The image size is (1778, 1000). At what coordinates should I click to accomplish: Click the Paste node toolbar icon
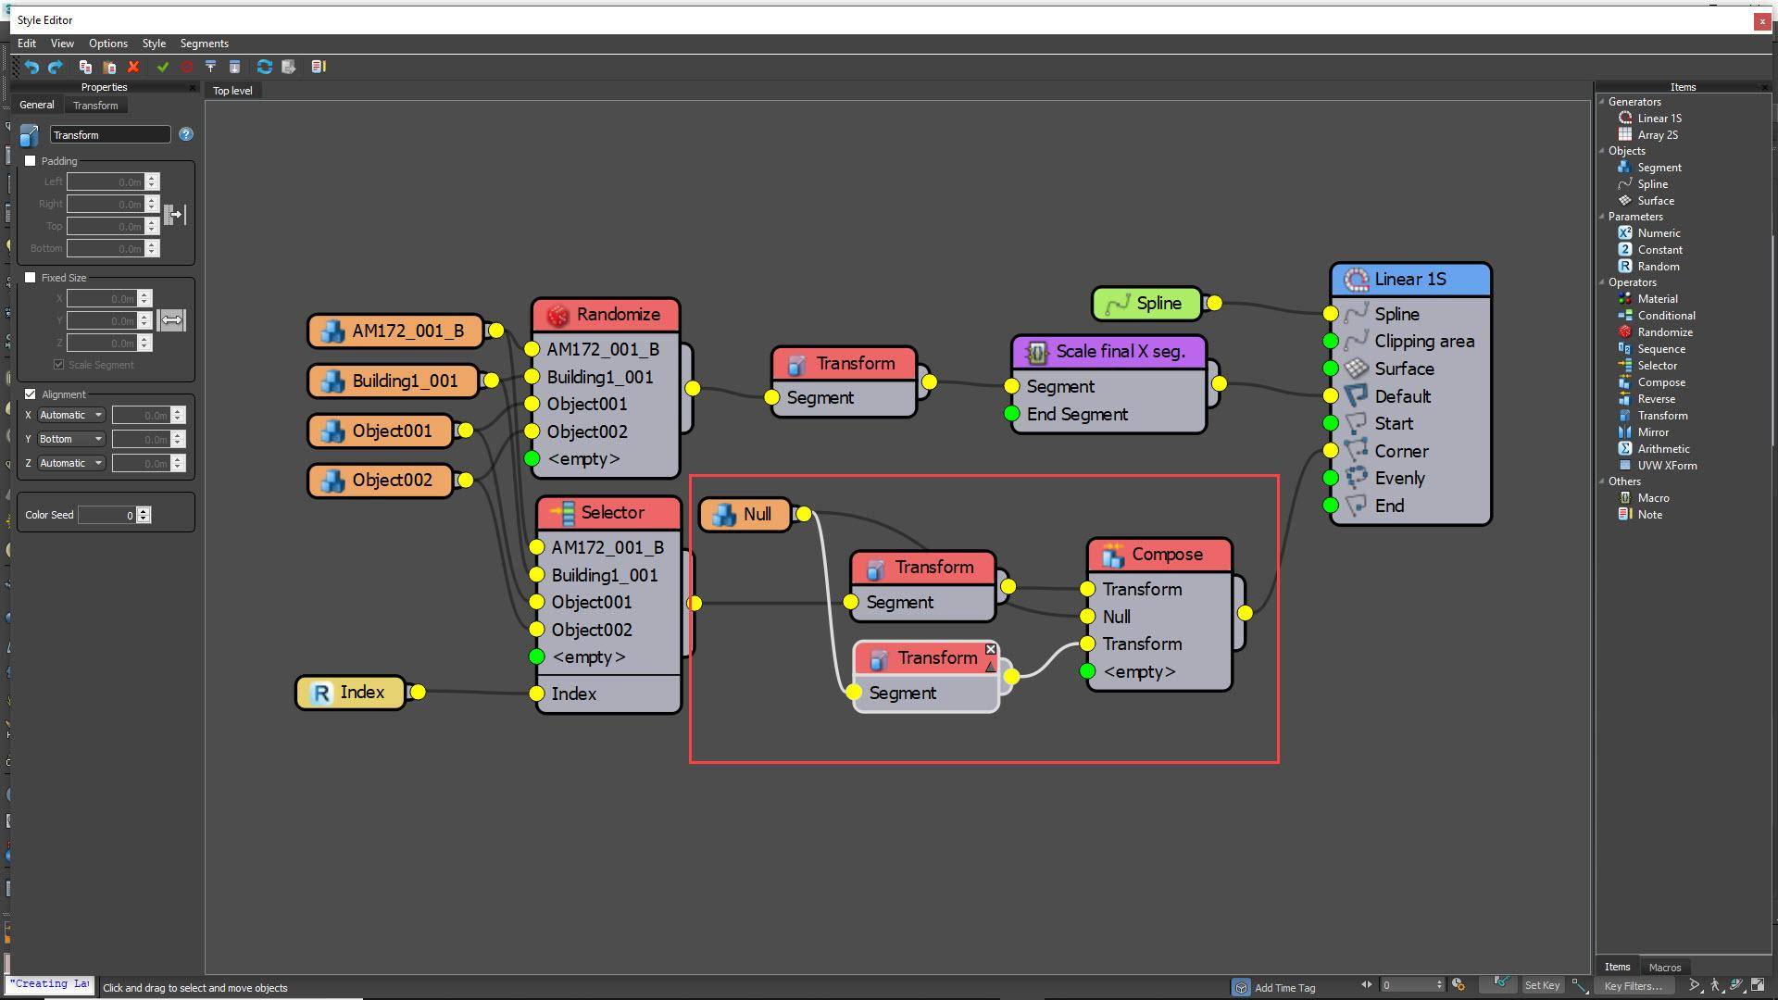tap(109, 67)
